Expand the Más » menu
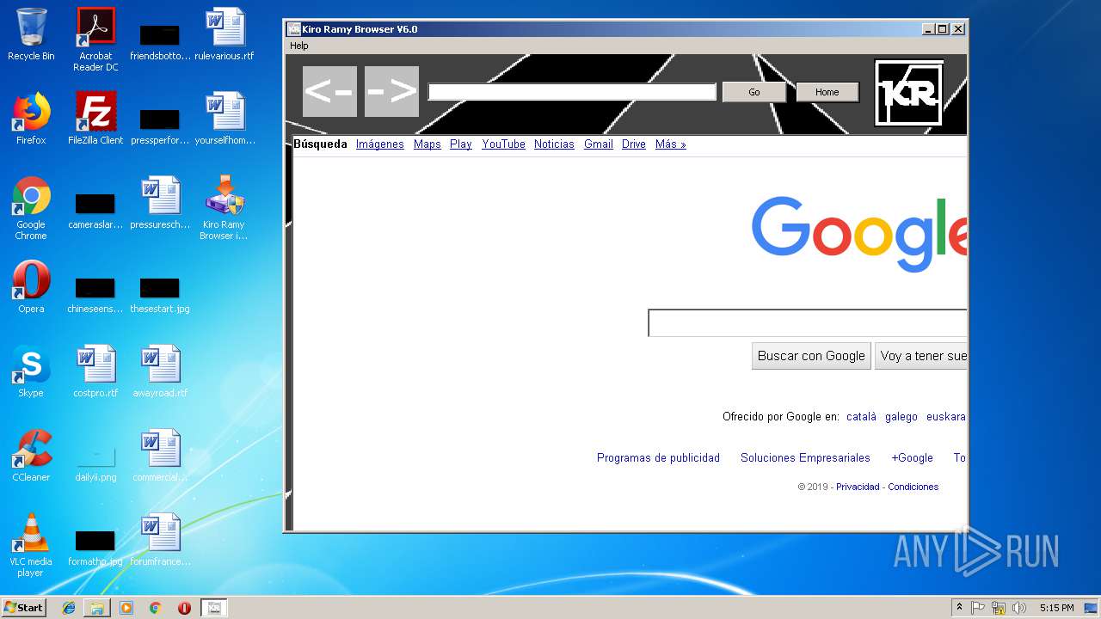This screenshot has height=619, width=1101. pyautogui.click(x=671, y=144)
